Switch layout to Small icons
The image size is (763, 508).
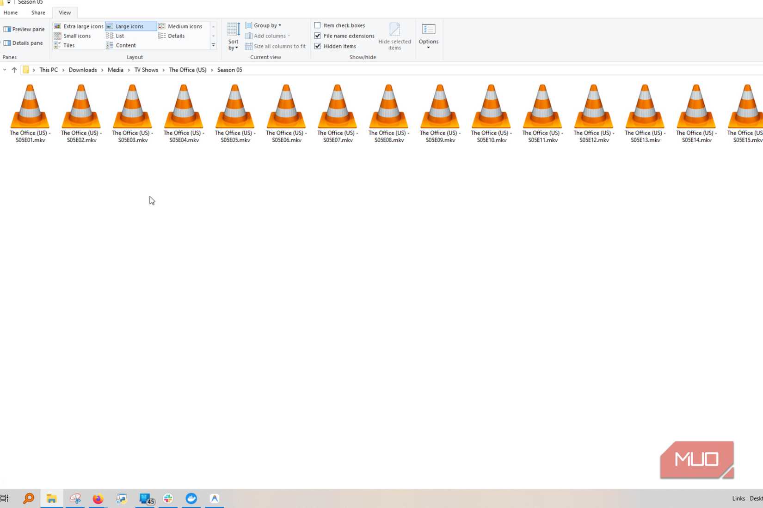[73, 36]
